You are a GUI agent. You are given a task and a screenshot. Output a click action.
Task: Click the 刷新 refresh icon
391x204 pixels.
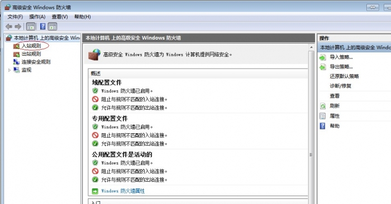323,106
